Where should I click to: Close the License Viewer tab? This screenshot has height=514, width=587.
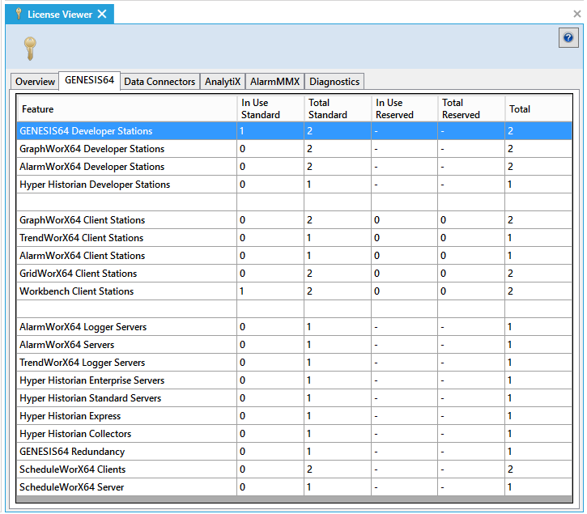102,14
